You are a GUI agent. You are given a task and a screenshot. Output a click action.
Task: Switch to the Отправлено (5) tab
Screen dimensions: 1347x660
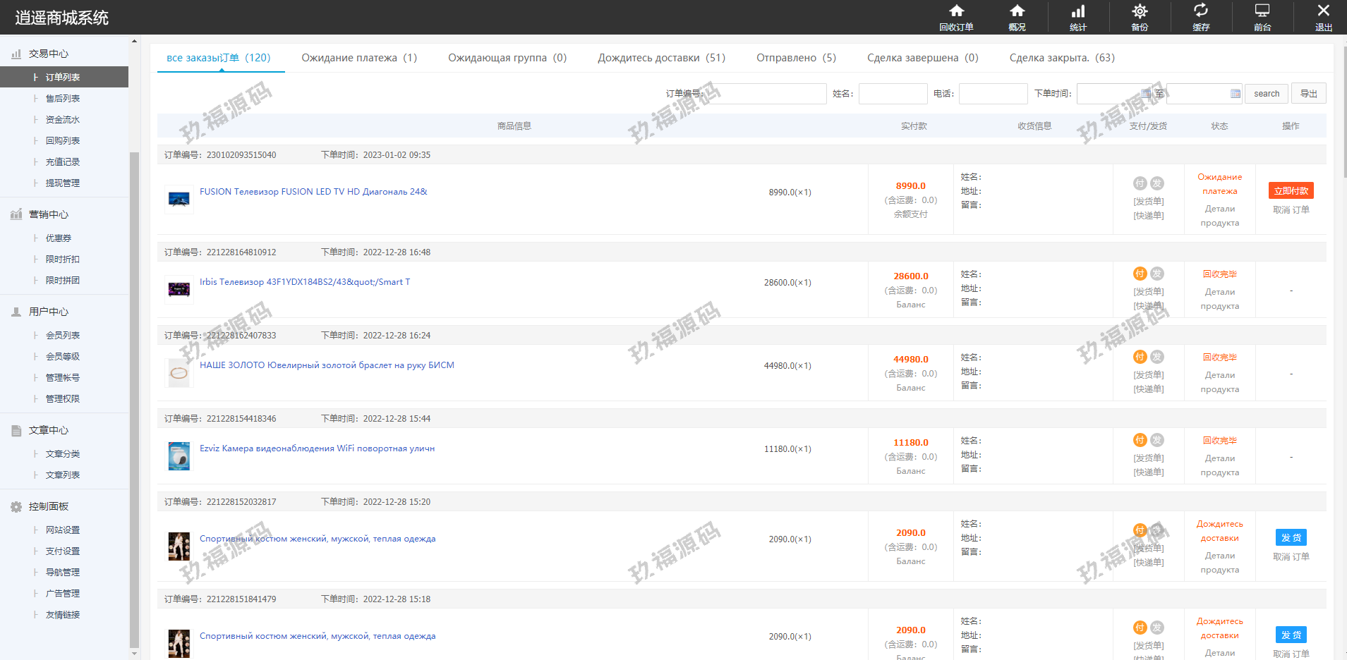point(796,58)
